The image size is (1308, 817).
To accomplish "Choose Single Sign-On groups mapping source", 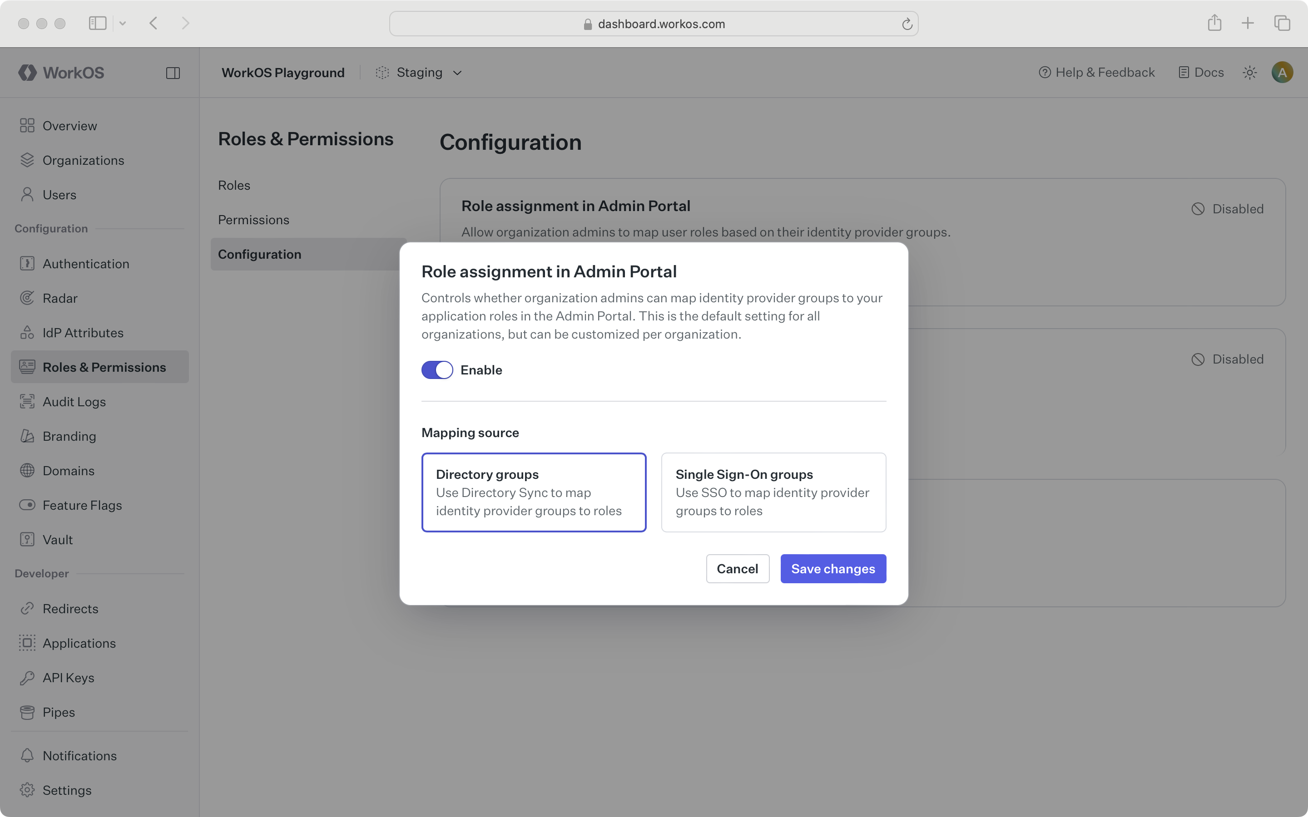I will click(773, 492).
